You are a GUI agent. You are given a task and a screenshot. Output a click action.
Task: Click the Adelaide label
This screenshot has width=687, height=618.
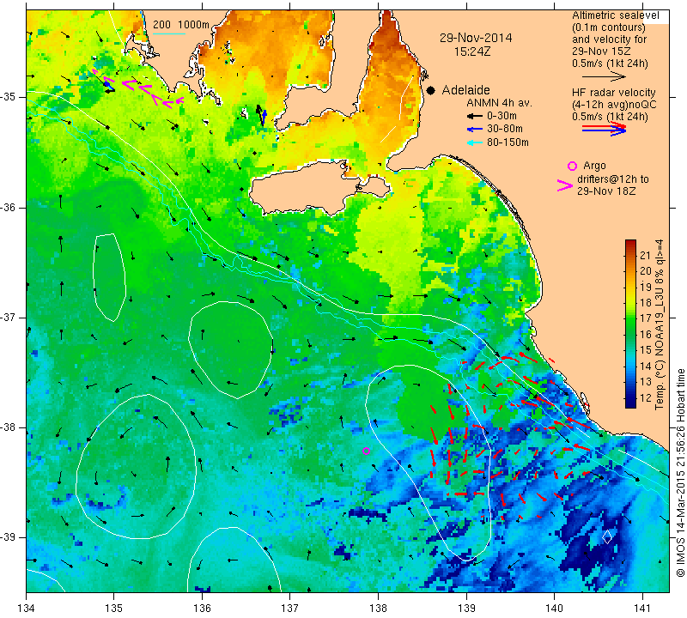tap(465, 90)
